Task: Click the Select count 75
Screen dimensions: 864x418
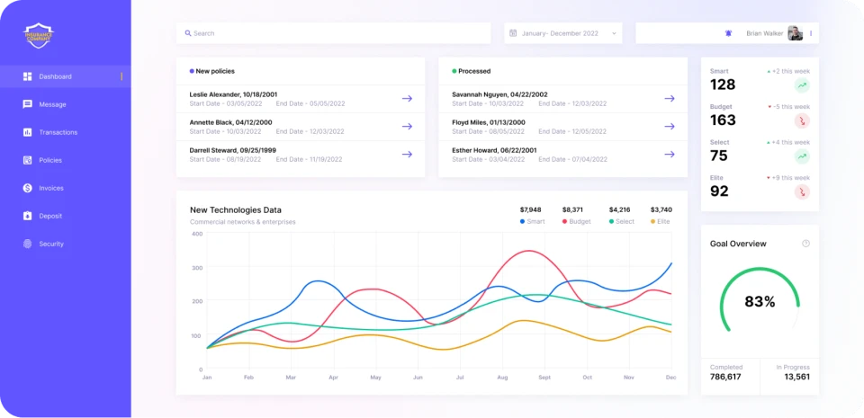Action: point(718,156)
